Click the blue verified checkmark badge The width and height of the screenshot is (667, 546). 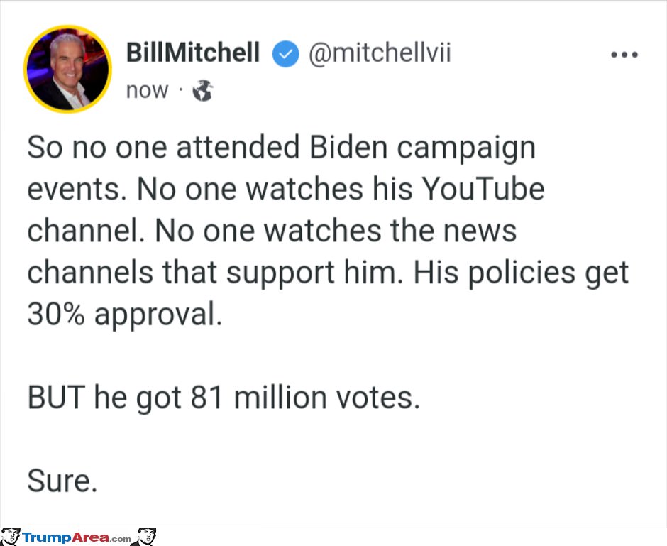pos(285,54)
